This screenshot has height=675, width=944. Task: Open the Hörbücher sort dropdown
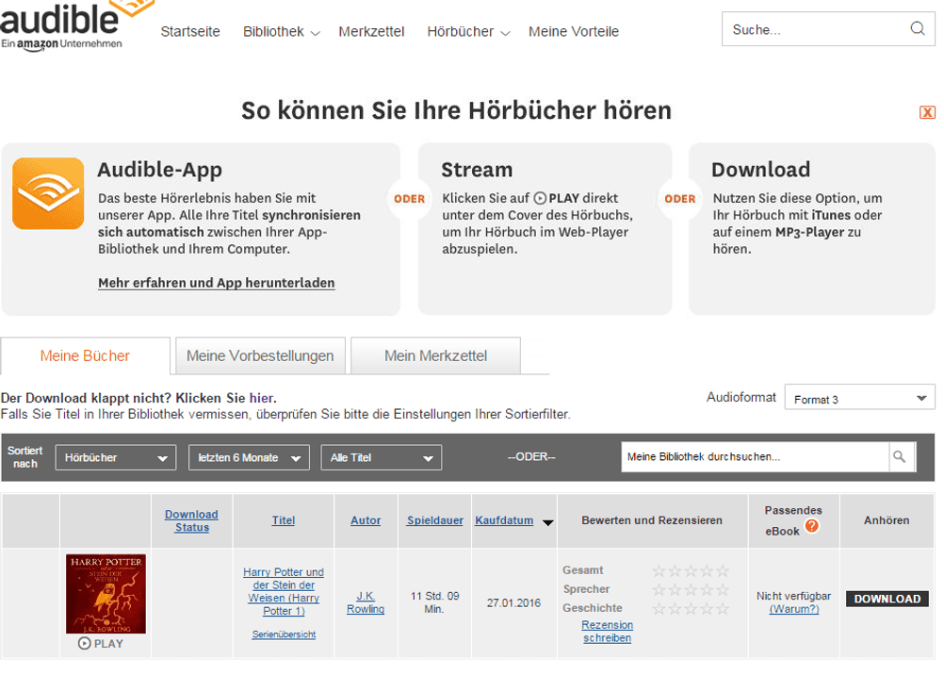116,457
